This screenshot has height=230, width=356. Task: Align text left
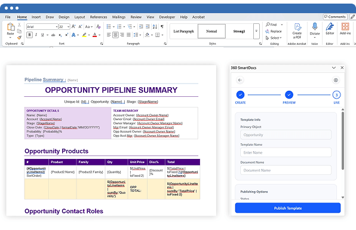pos(109,35)
